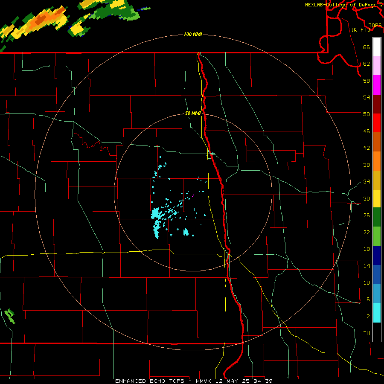Click the black TH threshold swatch
This screenshot has height=384, width=384.
click(377, 332)
